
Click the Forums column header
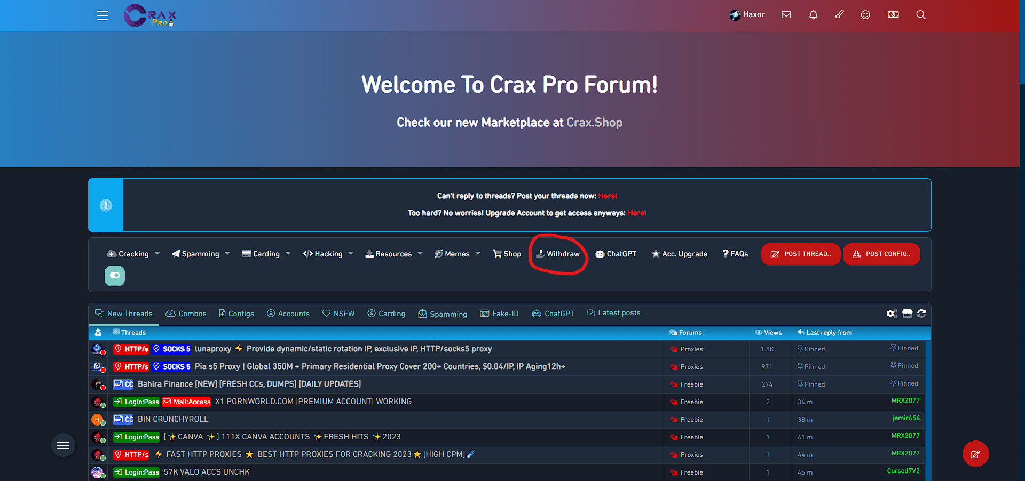click(686, 333)
